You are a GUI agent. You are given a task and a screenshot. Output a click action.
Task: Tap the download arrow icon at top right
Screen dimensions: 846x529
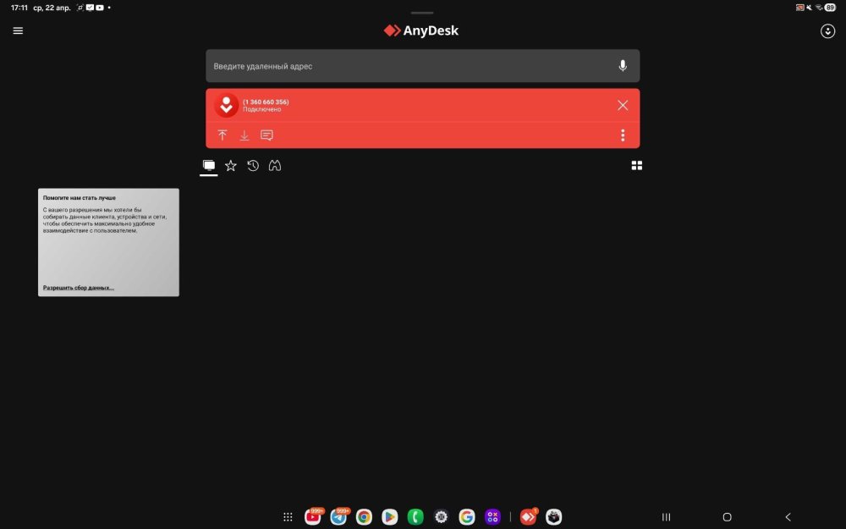pos(827,31)
